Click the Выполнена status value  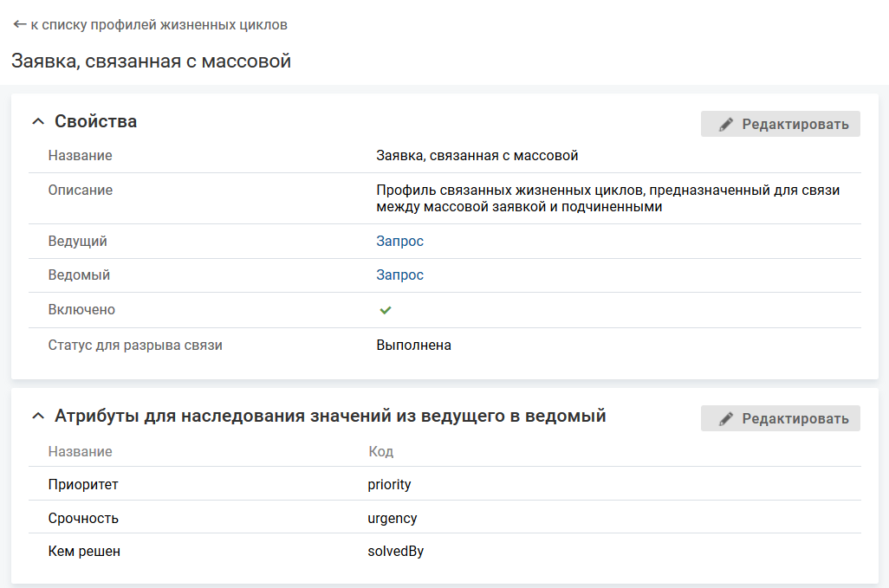(x=413, y=346)
